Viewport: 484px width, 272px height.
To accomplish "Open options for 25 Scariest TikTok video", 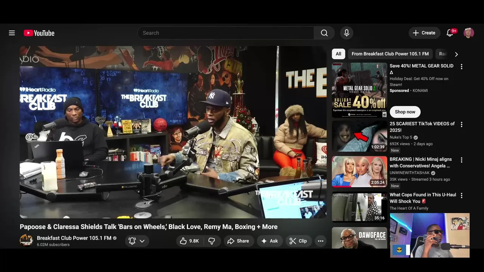I will pyautogui.click(x=461, y=124).
